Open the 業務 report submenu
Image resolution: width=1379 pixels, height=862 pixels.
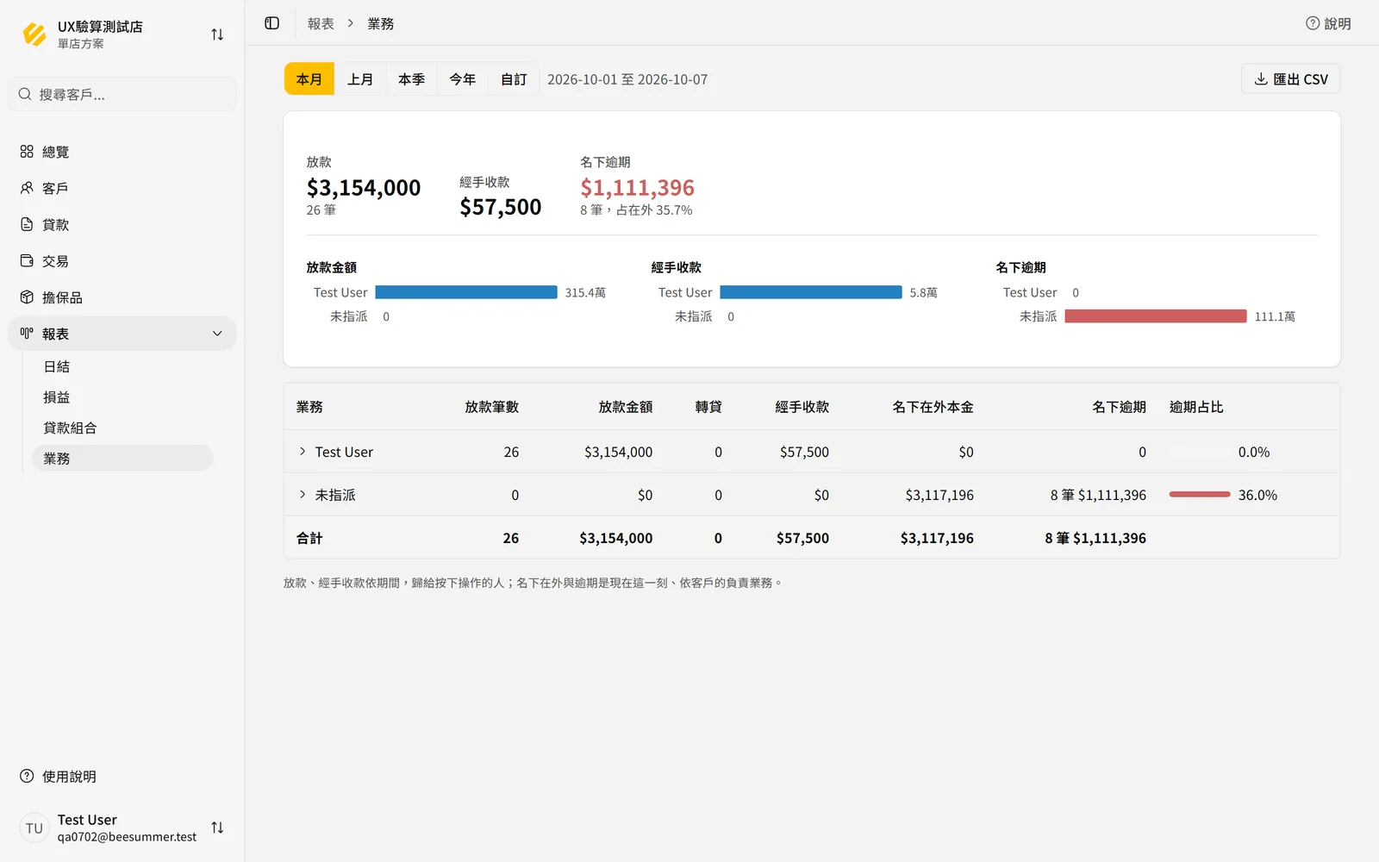coord(122,458)
